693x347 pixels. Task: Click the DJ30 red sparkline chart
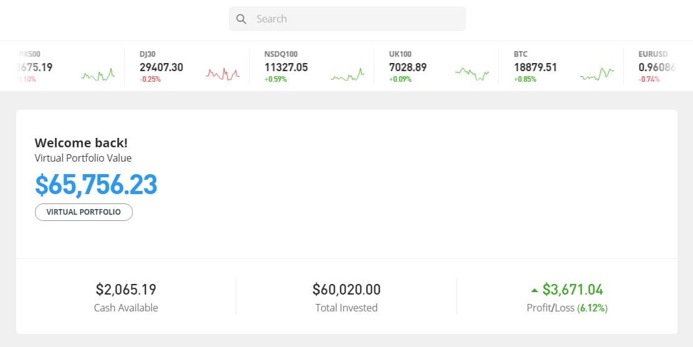223,74
